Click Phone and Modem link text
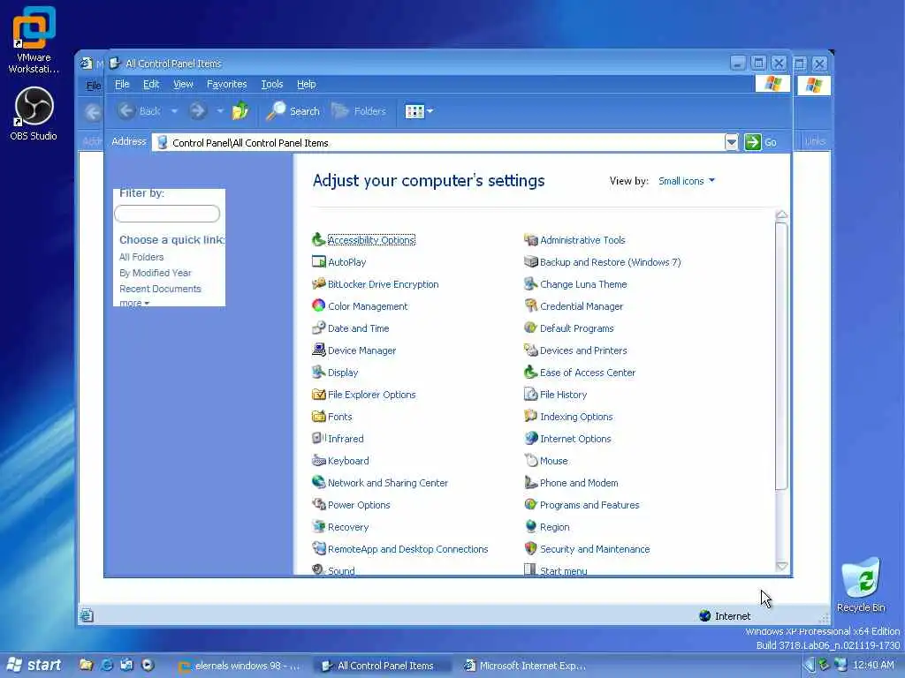Screen dimensions: 905x678 579,483
